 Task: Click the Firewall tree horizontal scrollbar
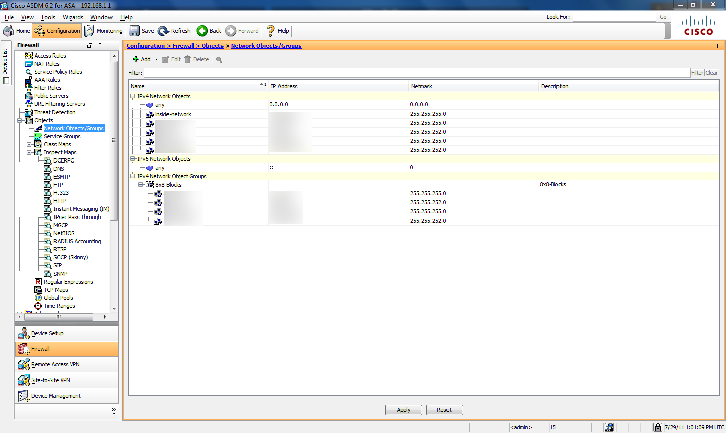click(x=59, y=317)
